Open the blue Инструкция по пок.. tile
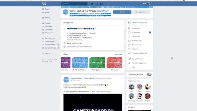Viewport: 197px width, 111px height. [80, 63]
